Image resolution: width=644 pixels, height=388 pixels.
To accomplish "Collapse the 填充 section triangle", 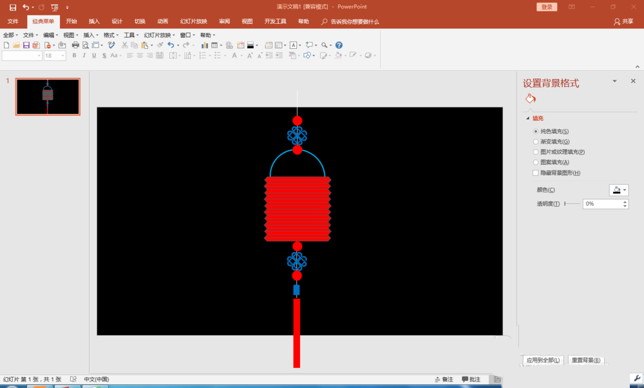I will (528, 118).
